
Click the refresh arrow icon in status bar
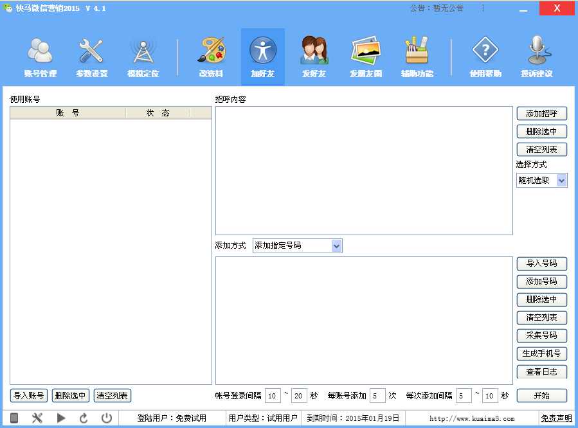[x=84, y=418]
